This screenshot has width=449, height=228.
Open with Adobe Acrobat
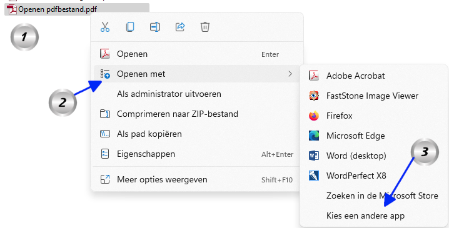coord(373,76)
